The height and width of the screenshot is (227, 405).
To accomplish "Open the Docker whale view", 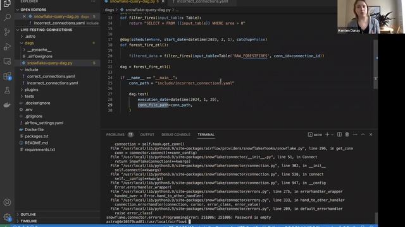I will (7, 105).
